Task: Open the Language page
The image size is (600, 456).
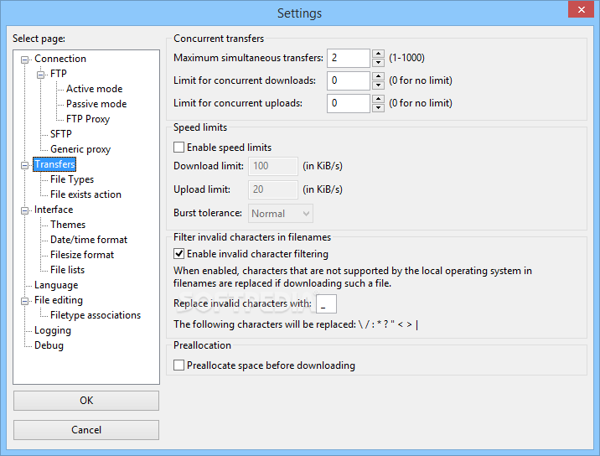Action: (56, 285)
